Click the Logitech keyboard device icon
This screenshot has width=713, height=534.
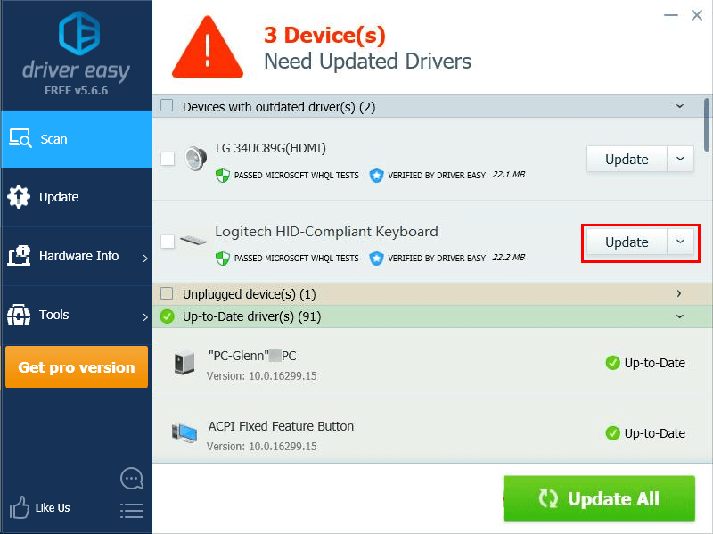click(193, 240)
